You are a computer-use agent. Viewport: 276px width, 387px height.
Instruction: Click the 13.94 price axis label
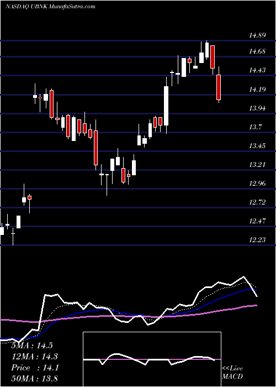click(x=257, y=108)
